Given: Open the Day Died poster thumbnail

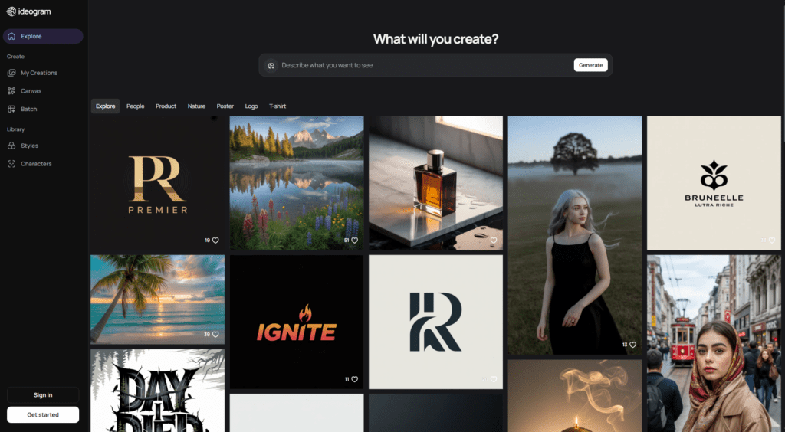Looking at the screenshot, I should 158,391.
